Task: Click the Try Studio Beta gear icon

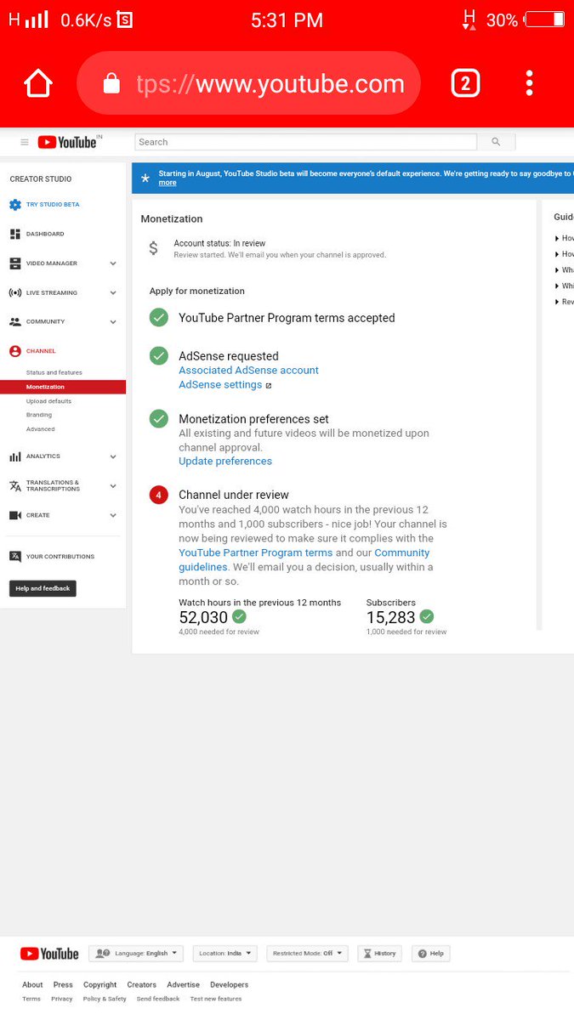Action: 15,205
